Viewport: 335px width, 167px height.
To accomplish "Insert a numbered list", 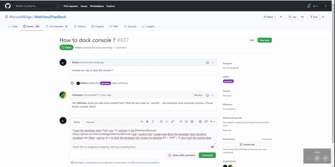I will pos(186,122).
